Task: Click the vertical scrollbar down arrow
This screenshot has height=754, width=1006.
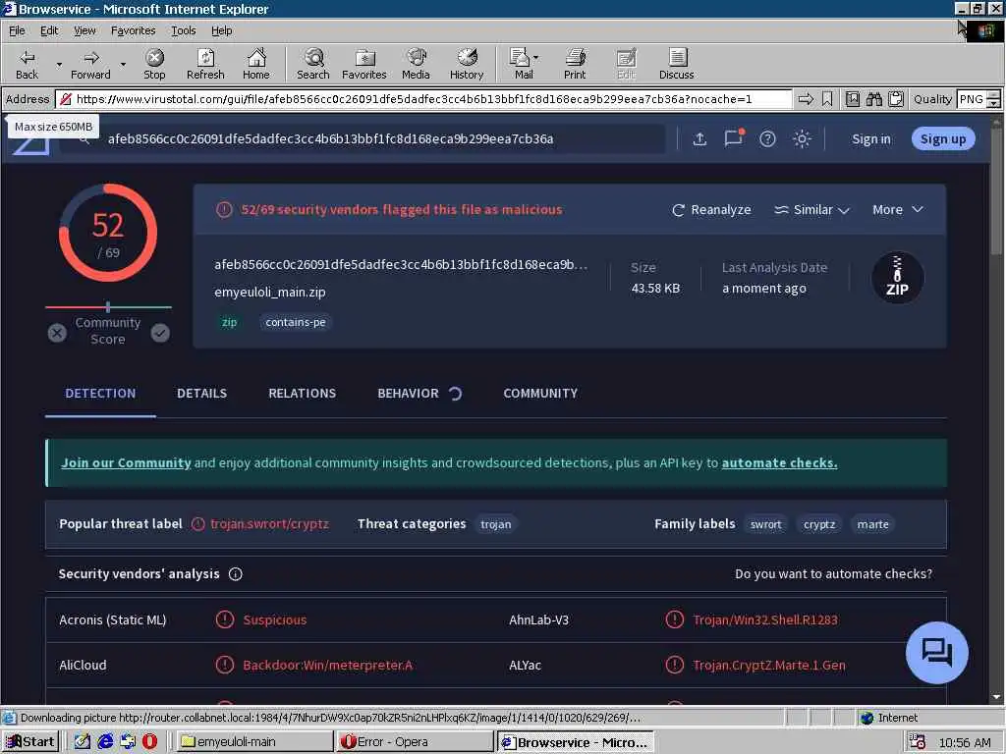Action: 996,696
